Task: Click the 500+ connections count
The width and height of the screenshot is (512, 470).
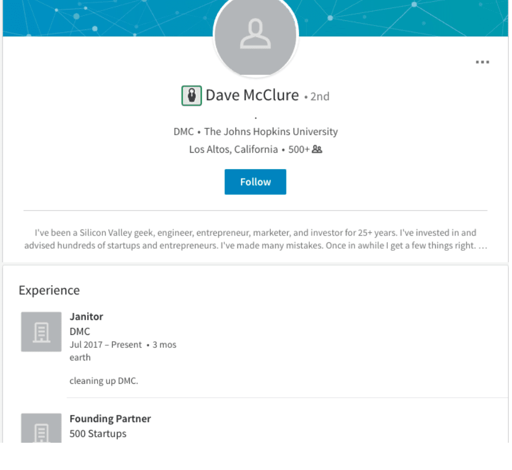Action: pyautogui.click(x=298, y=149)
